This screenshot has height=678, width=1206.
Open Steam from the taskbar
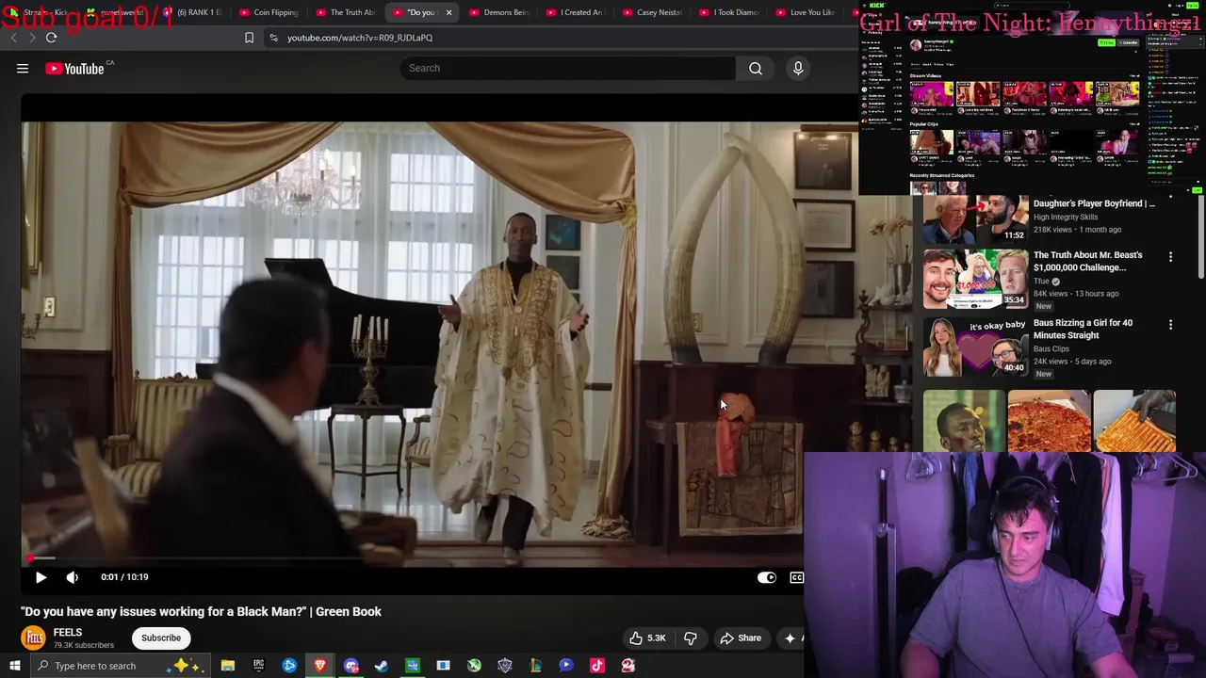coord(382,666)
